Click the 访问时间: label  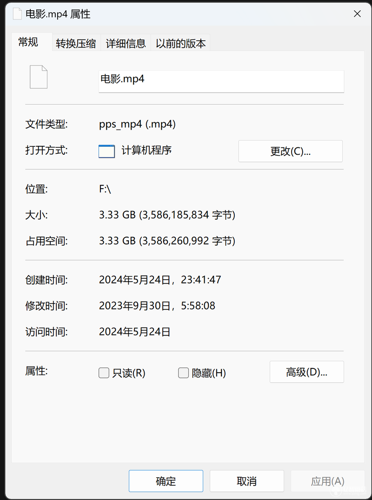[x=46, y=332]
